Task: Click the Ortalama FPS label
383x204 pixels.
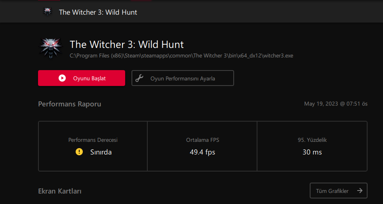Action: click(202, 140)
